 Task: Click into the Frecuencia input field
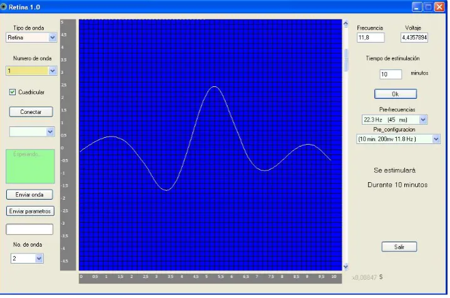pos(371,38)
